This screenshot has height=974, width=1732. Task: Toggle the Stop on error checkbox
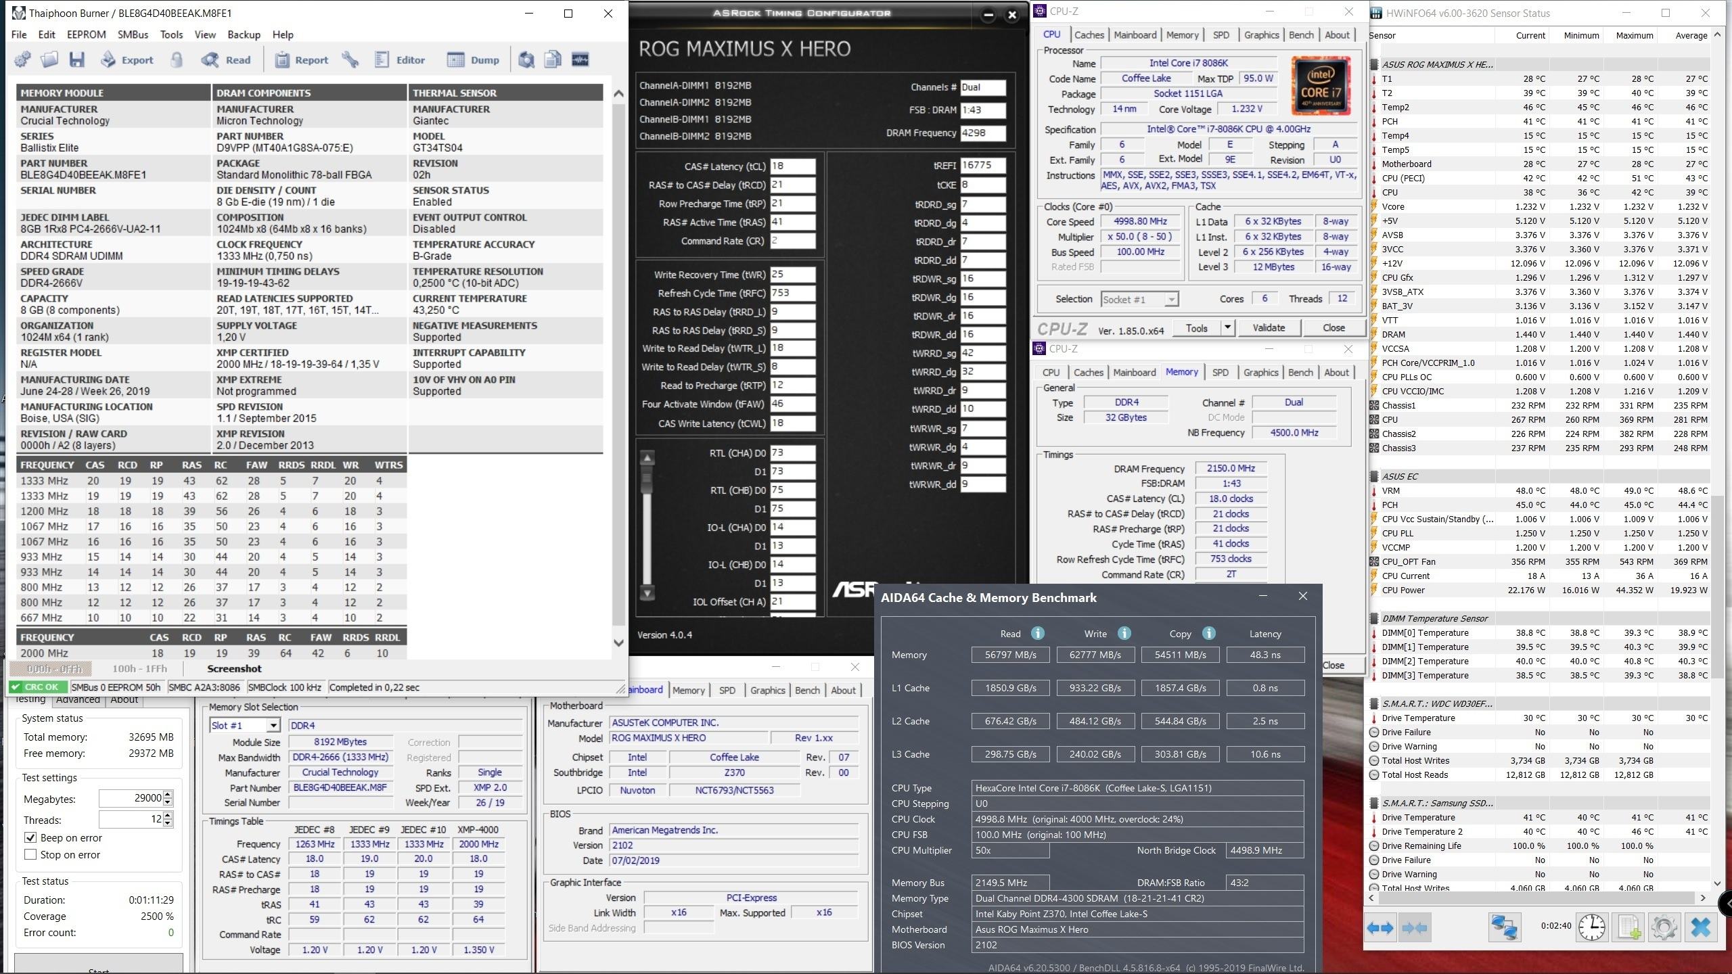30,854
